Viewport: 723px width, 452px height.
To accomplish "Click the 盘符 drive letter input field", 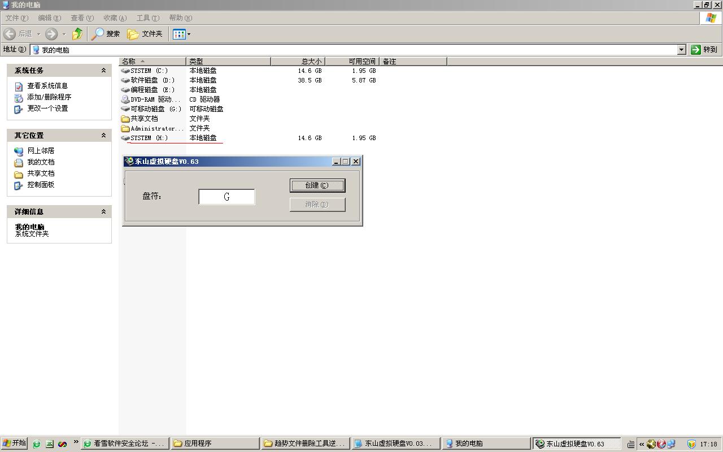I will [227, 197].
